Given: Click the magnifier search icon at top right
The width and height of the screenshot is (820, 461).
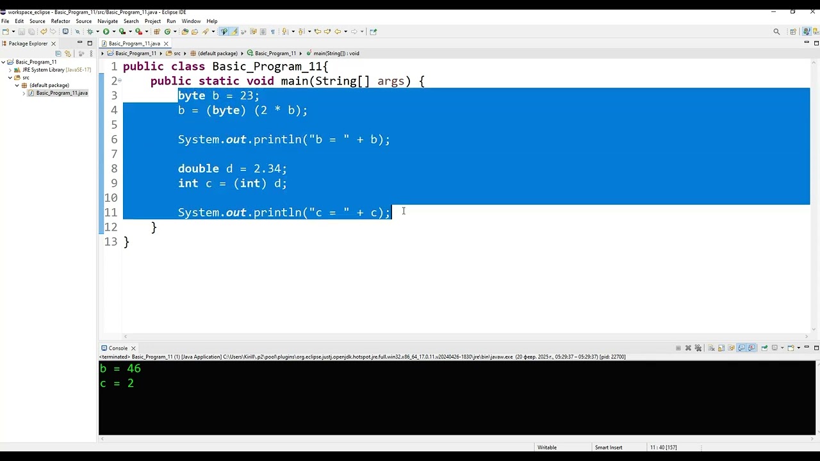Looking at the screenshot, I should click(776, 31).
